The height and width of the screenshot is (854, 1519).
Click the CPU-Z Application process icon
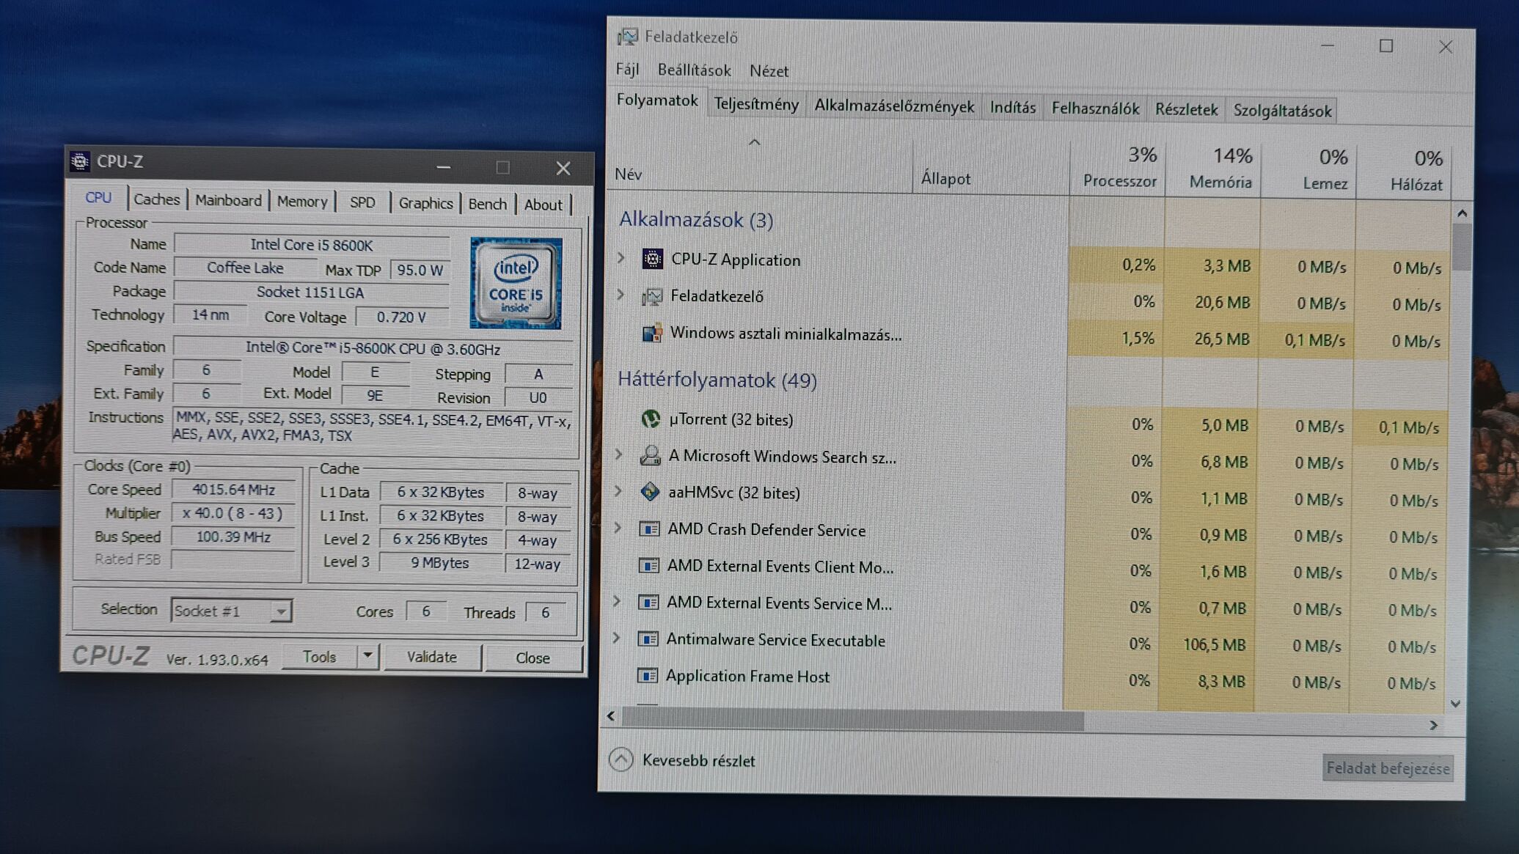click(652, 259)
